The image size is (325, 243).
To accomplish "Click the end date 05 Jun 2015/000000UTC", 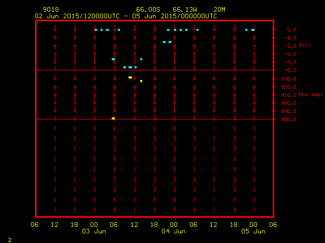I will (x=175, y=16).
